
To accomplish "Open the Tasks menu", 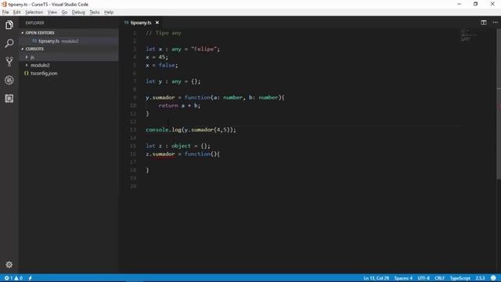I will pyautogui.click(x=94, y=13).
